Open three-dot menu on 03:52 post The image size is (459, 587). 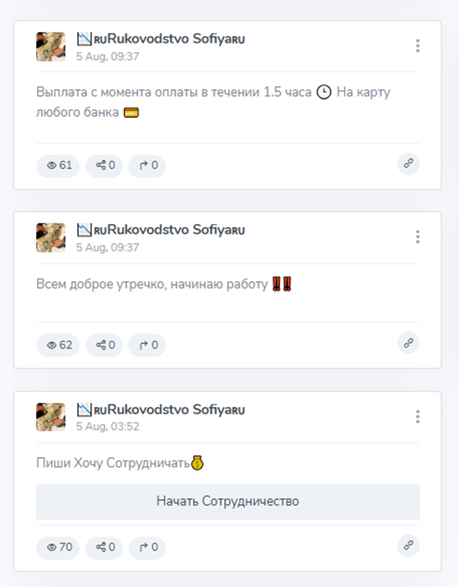coord(417,416)
